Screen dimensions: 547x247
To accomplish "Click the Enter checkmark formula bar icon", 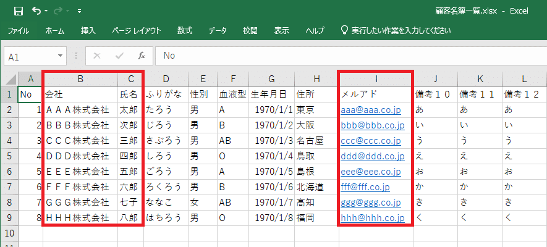I will click(119, 56).
